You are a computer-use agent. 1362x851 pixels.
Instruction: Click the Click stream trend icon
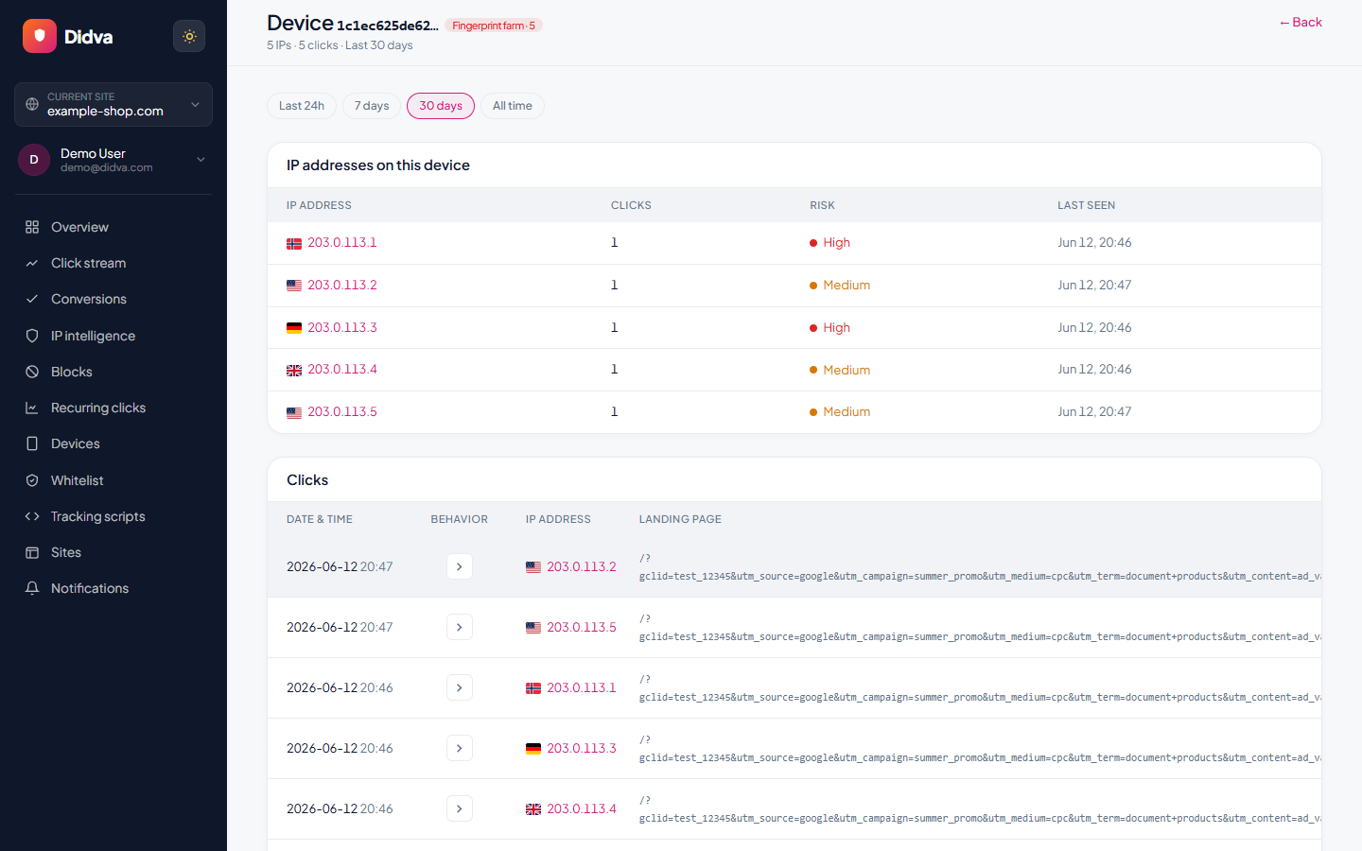[x=32, y=263]
